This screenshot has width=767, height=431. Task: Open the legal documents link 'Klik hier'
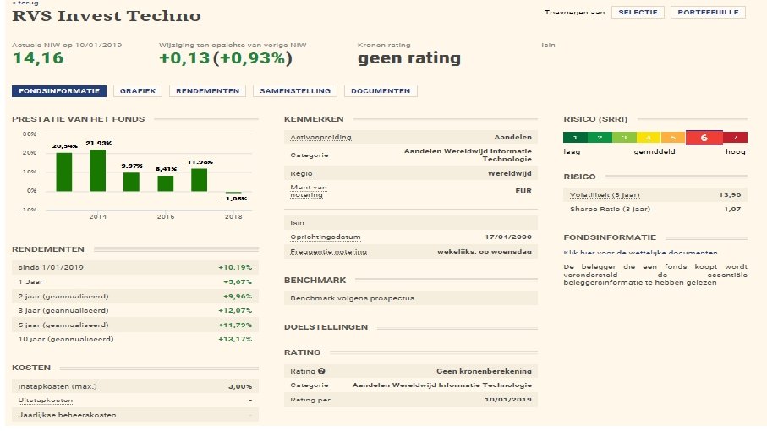[x=640, y=253]
